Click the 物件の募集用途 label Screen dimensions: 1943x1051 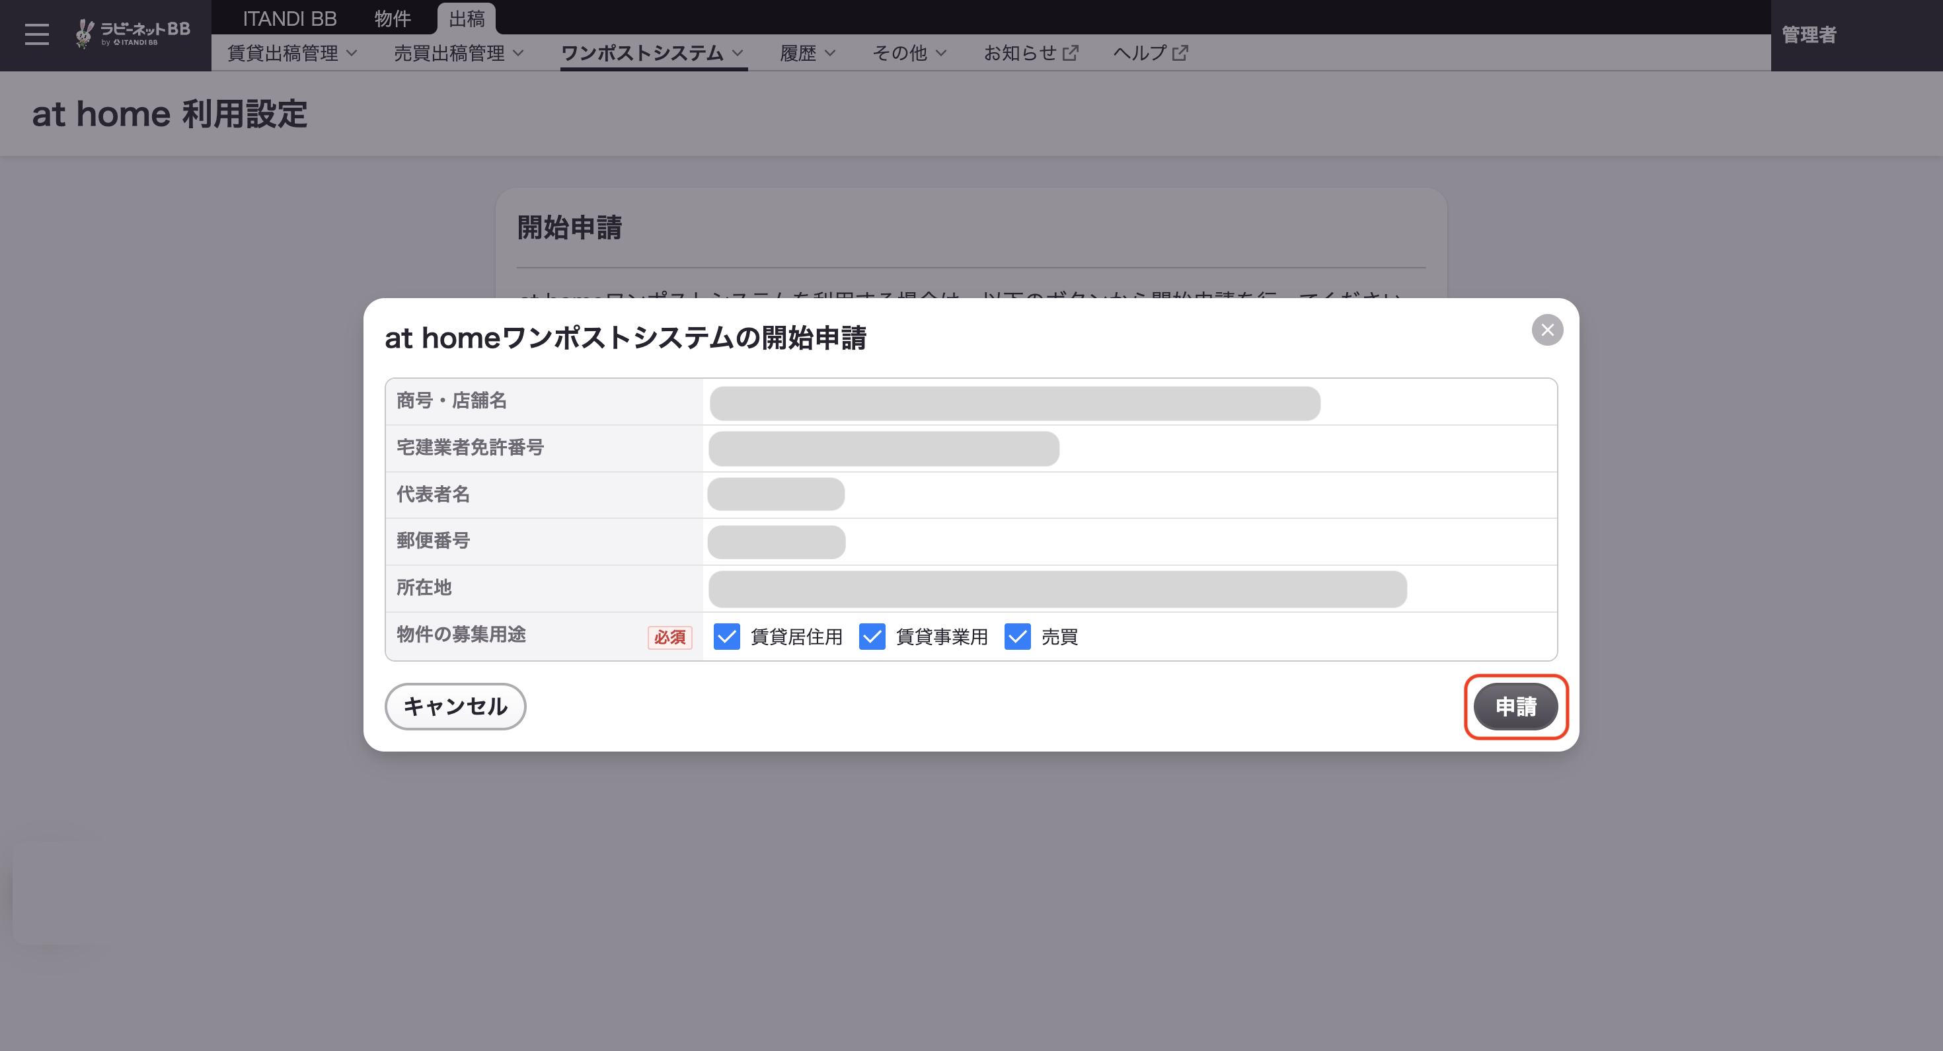[x=461, y=635]
